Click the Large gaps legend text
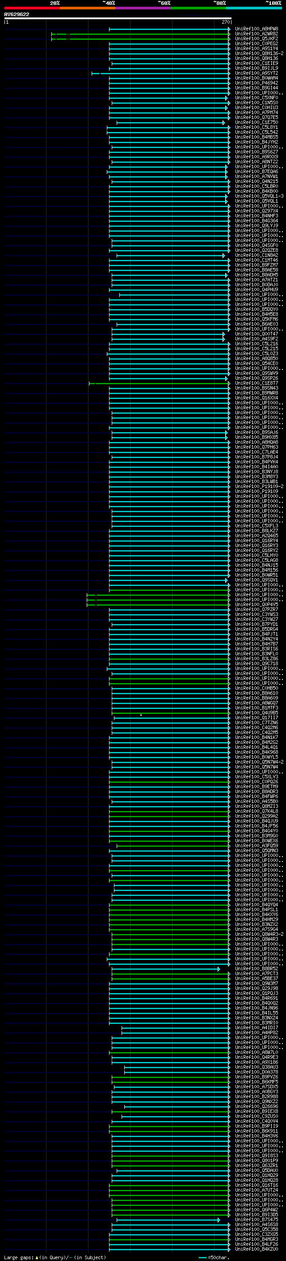 click(x=19, y=1257)
